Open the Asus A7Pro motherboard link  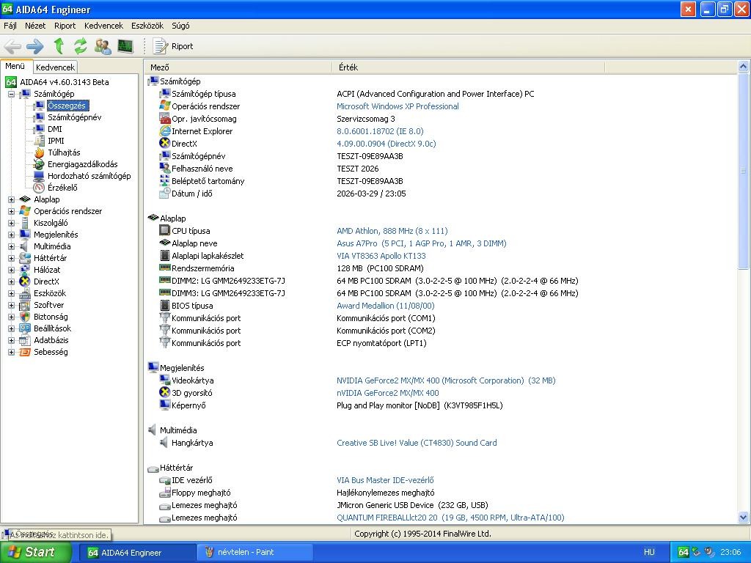[x=422, y=243]
